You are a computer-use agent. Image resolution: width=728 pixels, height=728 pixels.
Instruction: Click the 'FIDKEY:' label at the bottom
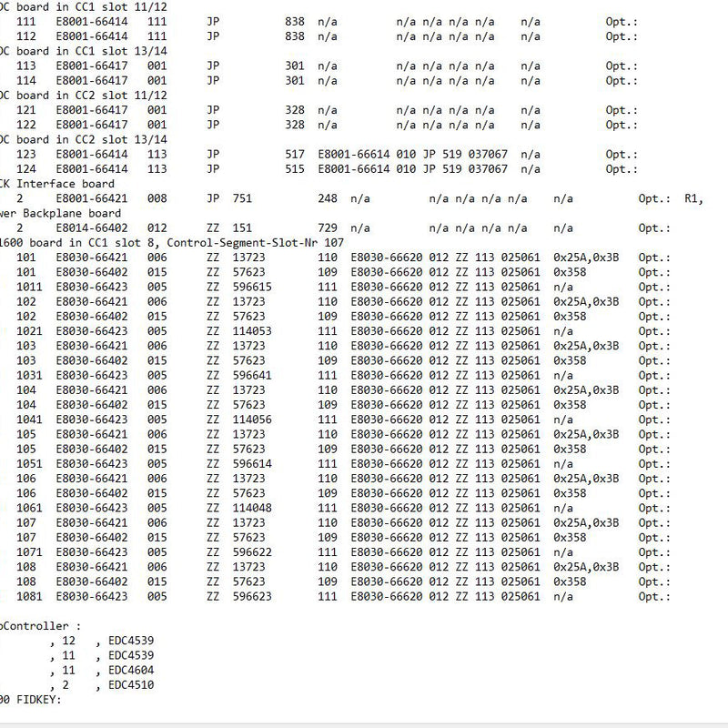click(36, 700)
